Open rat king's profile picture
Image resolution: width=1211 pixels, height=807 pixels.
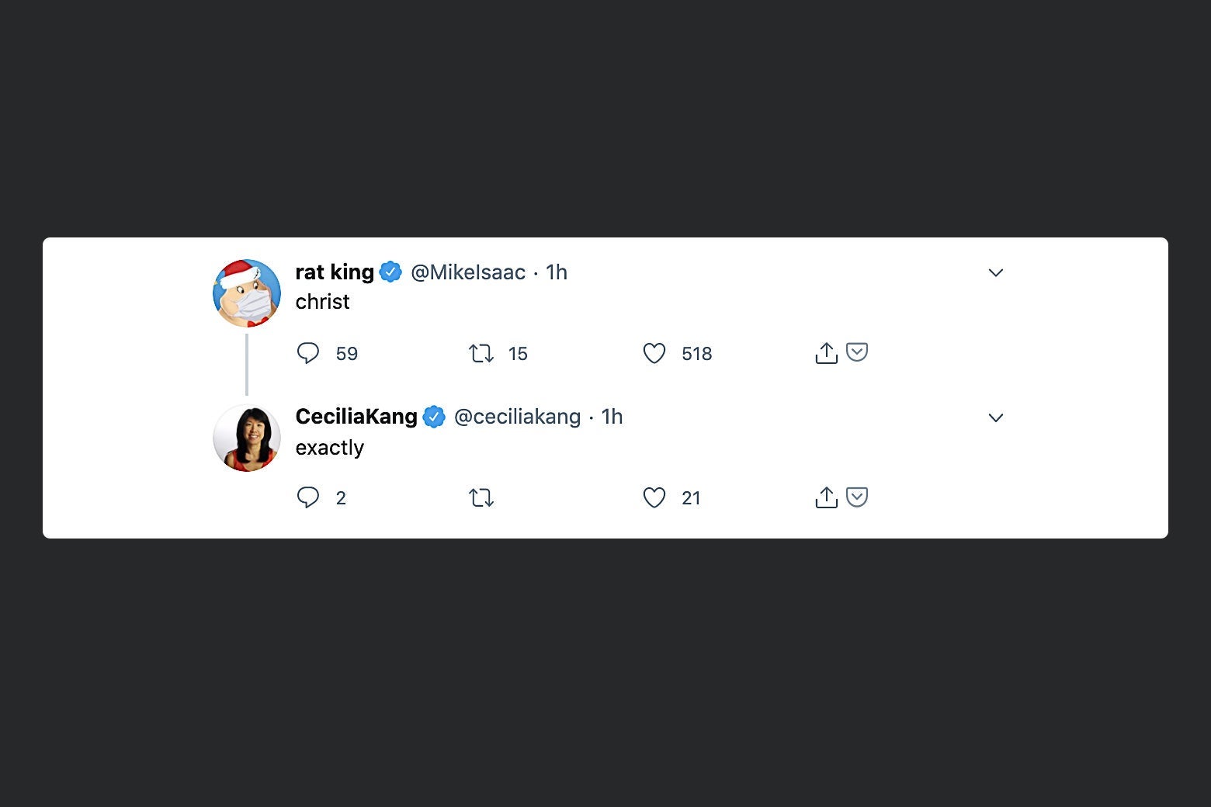coord(247,293)
